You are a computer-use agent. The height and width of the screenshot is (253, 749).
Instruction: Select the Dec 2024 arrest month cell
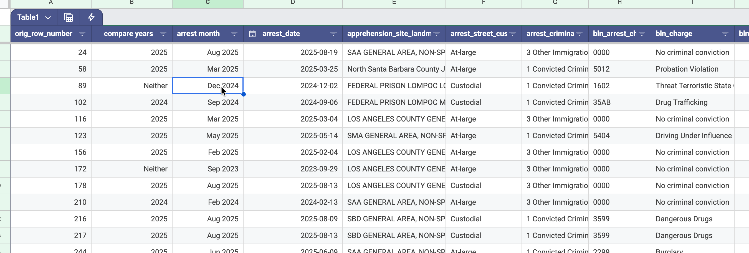click(x=208, y=85)
